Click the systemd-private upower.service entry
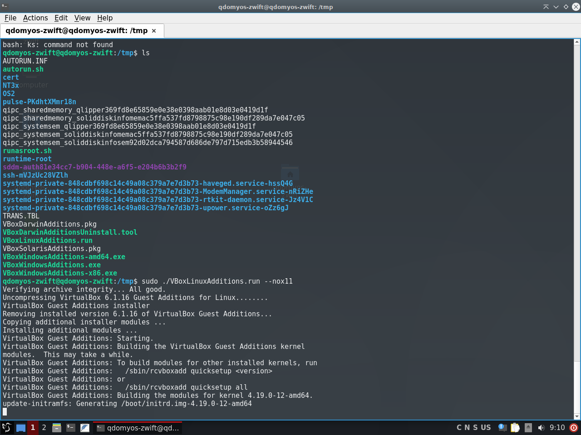Screen dimensions: 581x435 click(x=146, y=208)
